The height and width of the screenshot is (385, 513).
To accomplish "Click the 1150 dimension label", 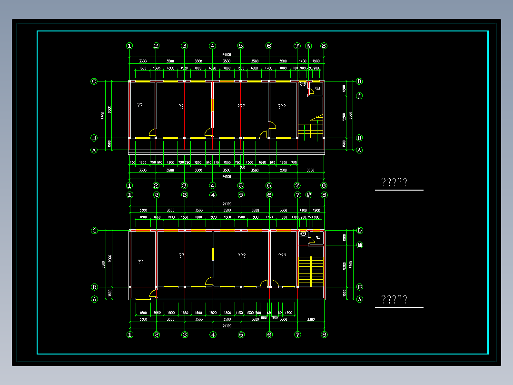I will point(239,313).
